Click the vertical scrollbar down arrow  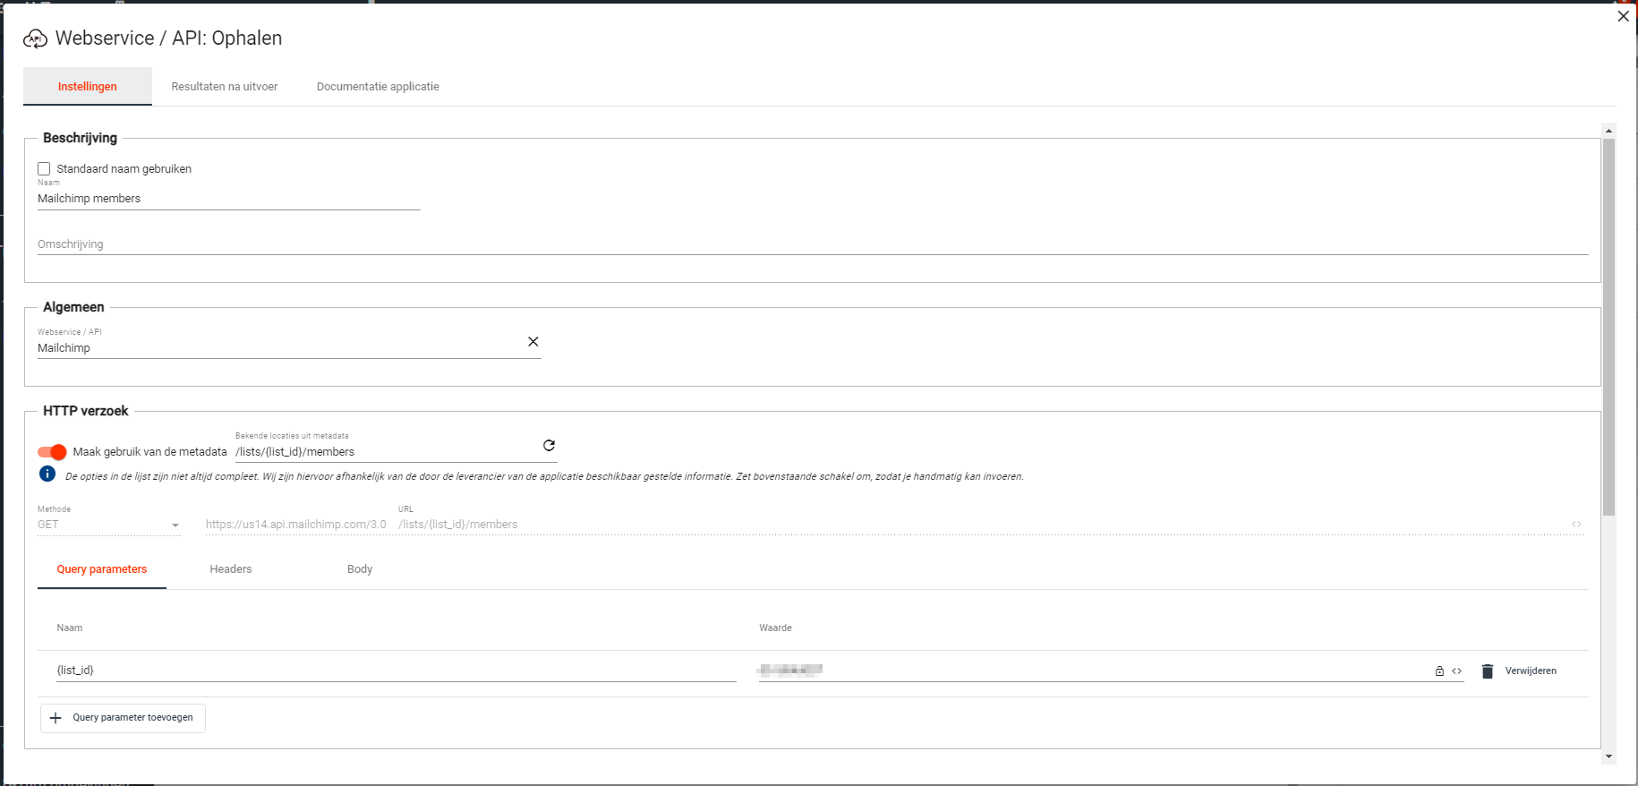coord(1608,756)
